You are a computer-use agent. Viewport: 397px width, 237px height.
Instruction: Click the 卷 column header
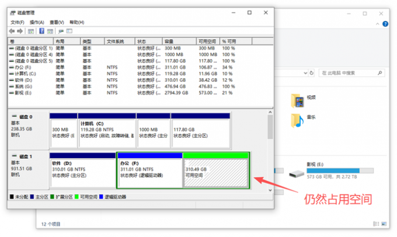tap(30, 41)
